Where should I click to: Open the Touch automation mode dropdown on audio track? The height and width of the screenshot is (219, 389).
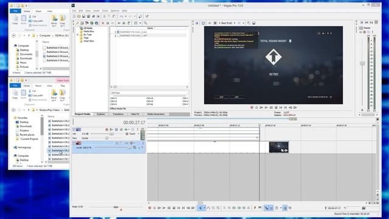click(139, 134)
